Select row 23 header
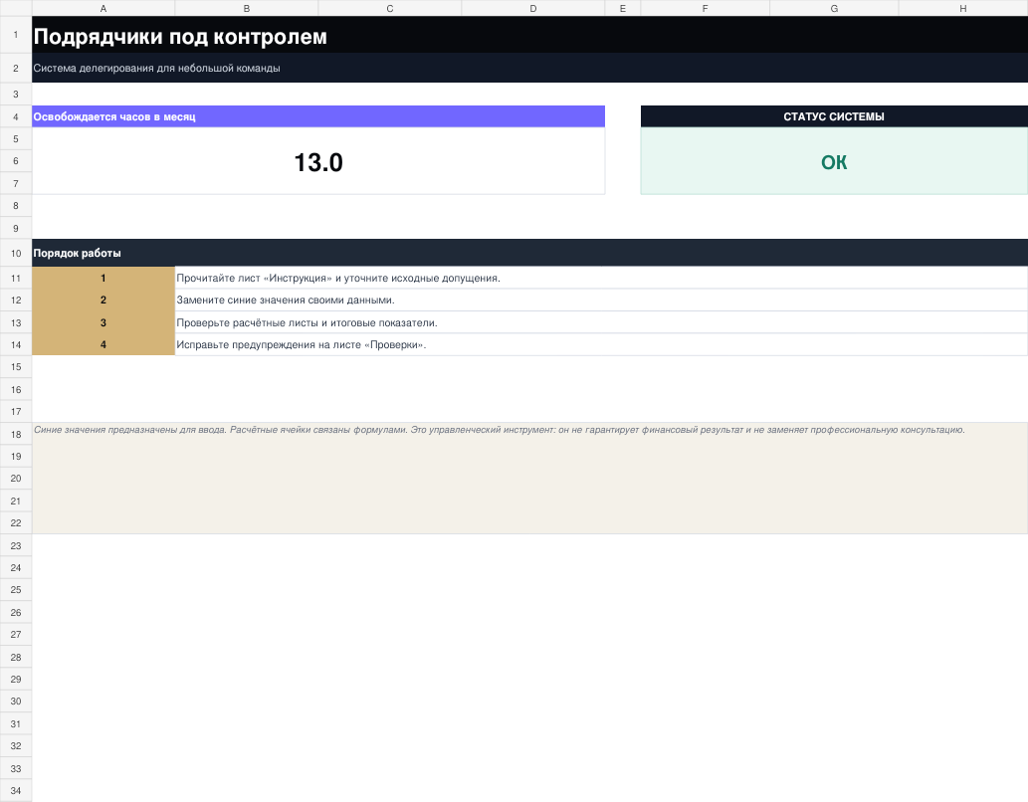Image resolution: width=1028 pixels, height=802 pixels. pos(16,545)
